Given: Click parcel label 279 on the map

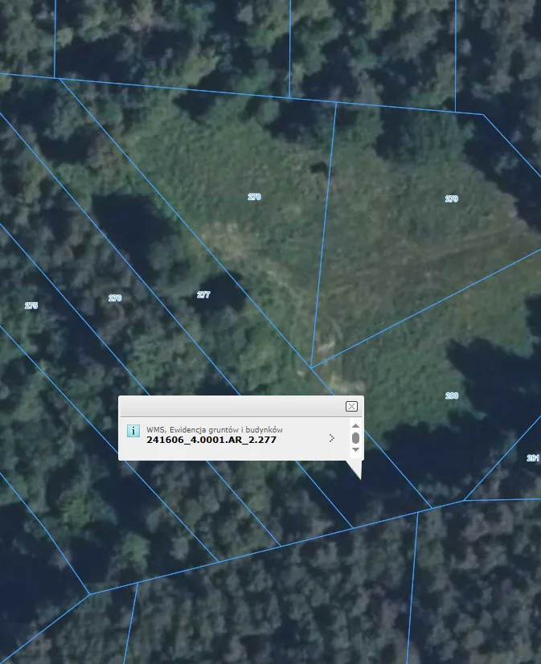Looking at the screenshot, I should 452,199.
